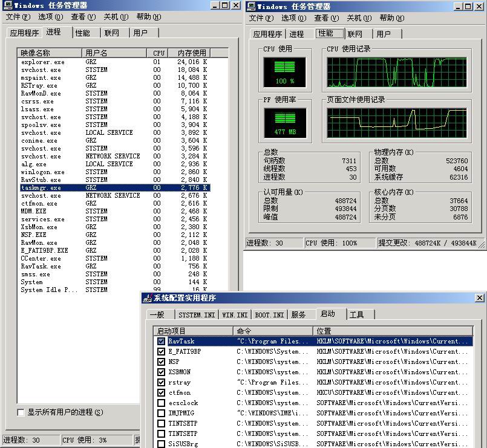487x448 pixels.
Task: Open 查看 menu in right Task Manager
Action: pos(327,18)
